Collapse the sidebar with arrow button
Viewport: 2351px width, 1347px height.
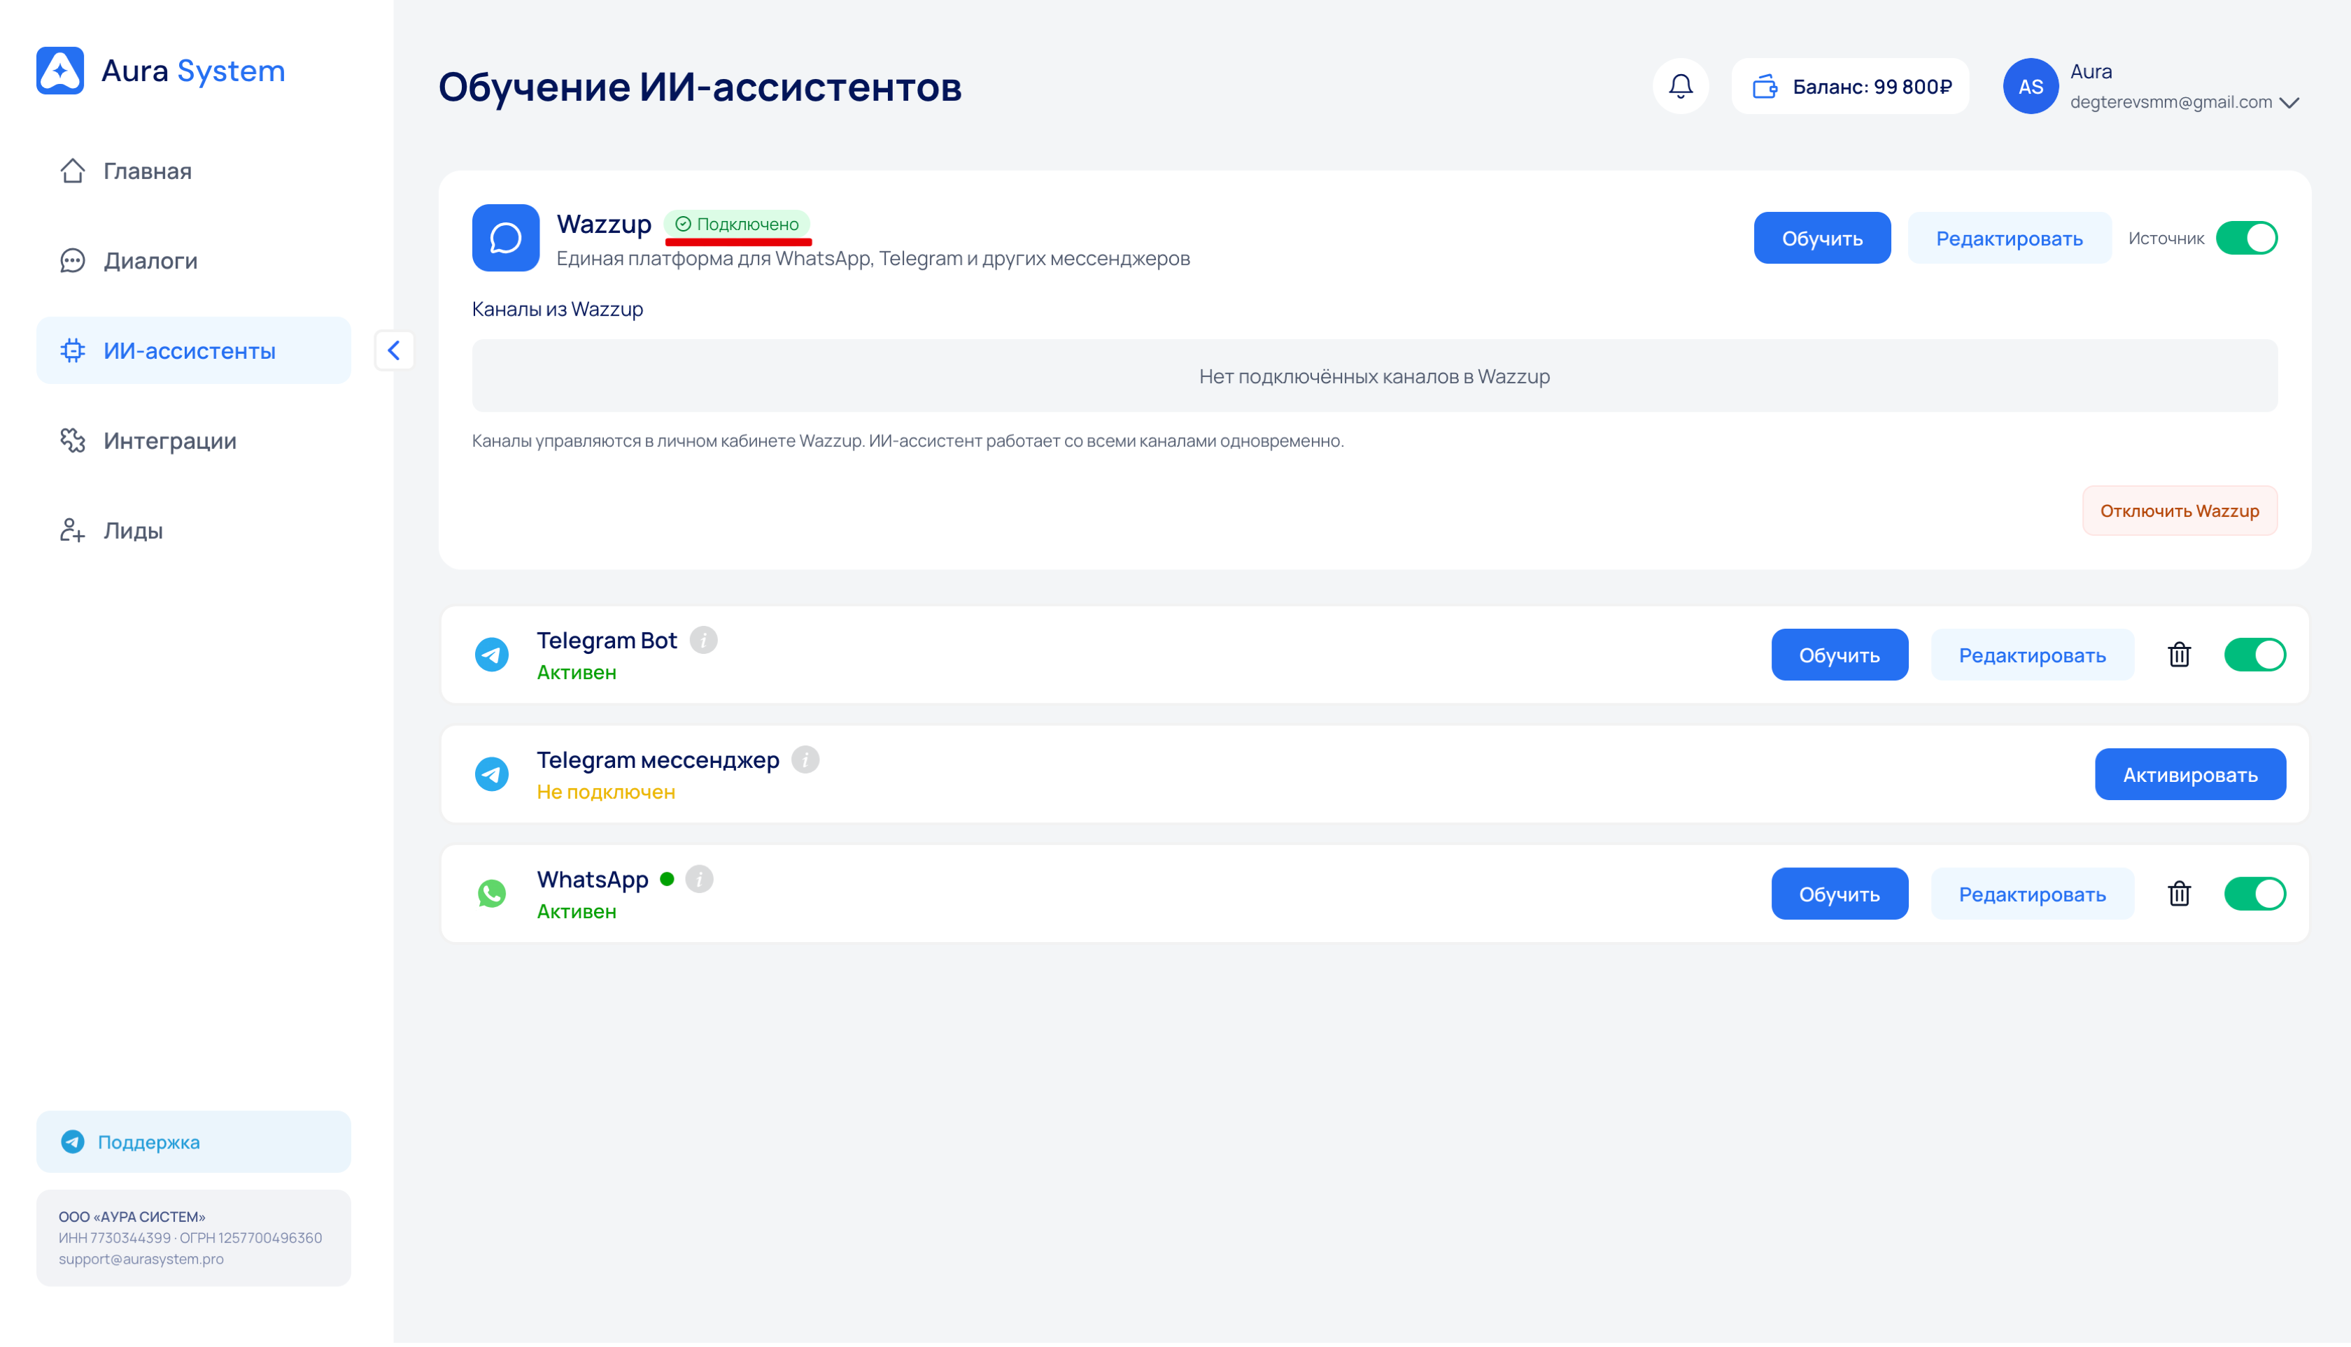point(395,350)
